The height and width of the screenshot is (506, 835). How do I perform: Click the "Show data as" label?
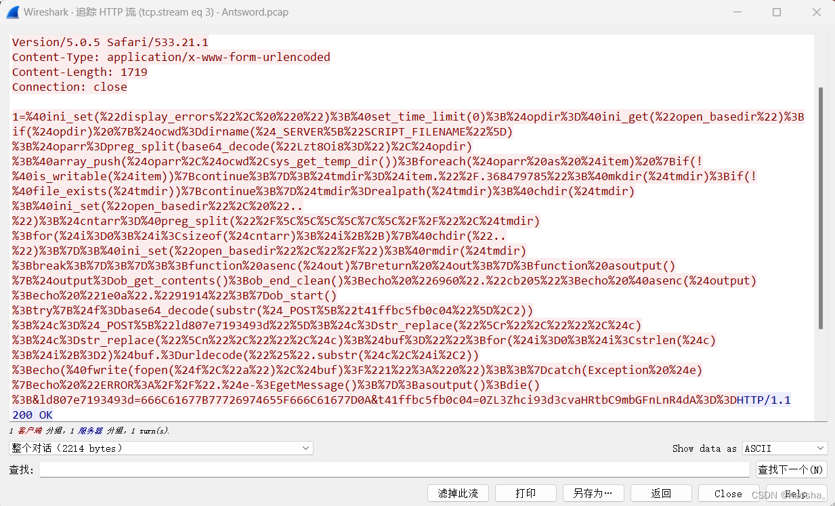(704, 448)
